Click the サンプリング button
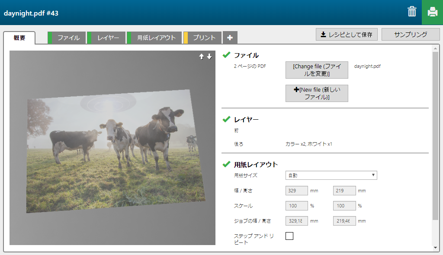Screen dimensions: 443x255 (x=411, y=35)
